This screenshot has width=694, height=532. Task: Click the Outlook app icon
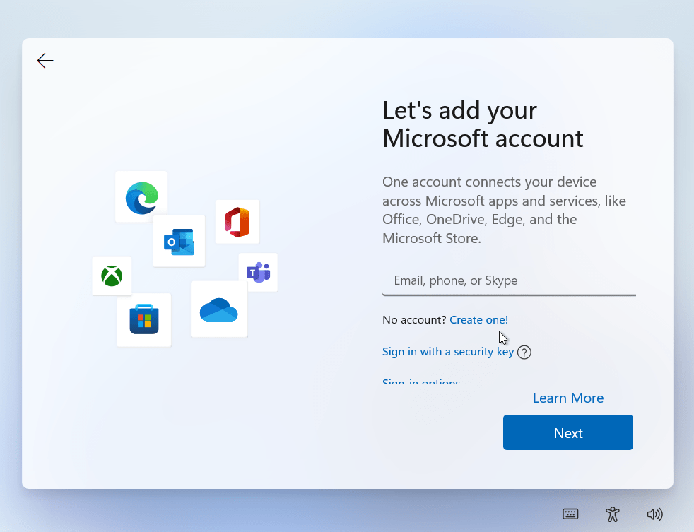(179, 242)
